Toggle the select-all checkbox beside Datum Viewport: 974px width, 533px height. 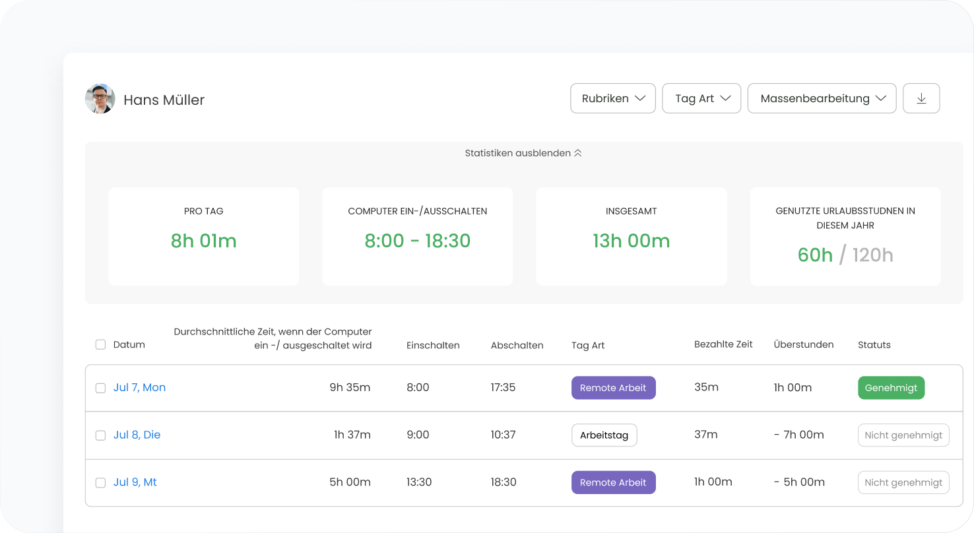pos(100,344)
